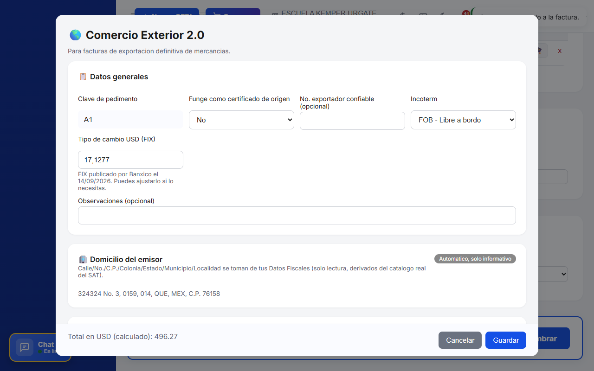Click the red x icon behind the dialog
The height and width of the screenshot is (371, 594).
560,51
